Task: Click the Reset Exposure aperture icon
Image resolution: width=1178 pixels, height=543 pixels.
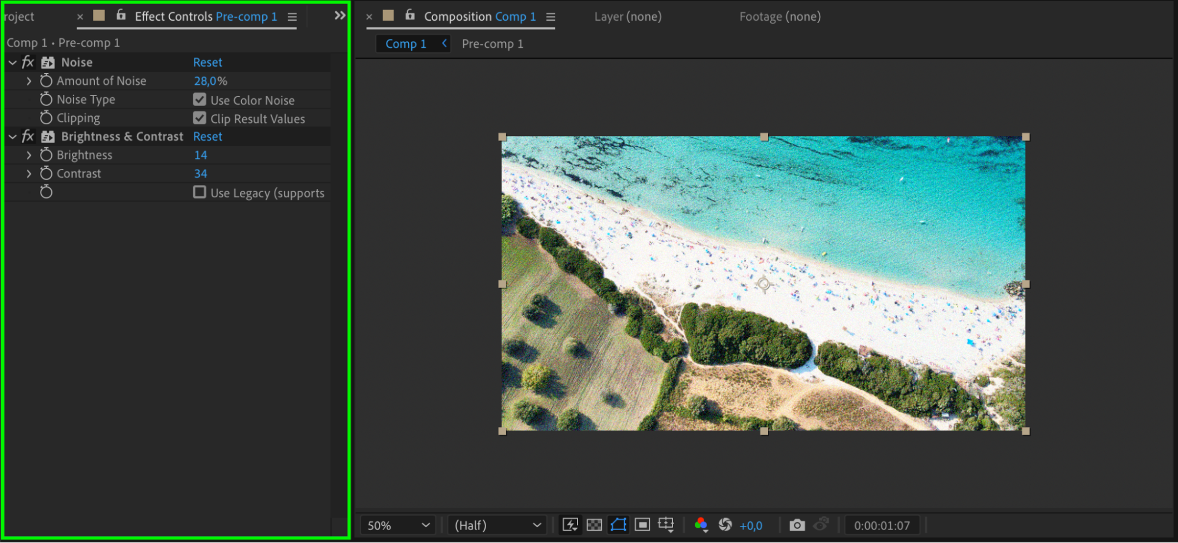Action: (x=725, y=525)
